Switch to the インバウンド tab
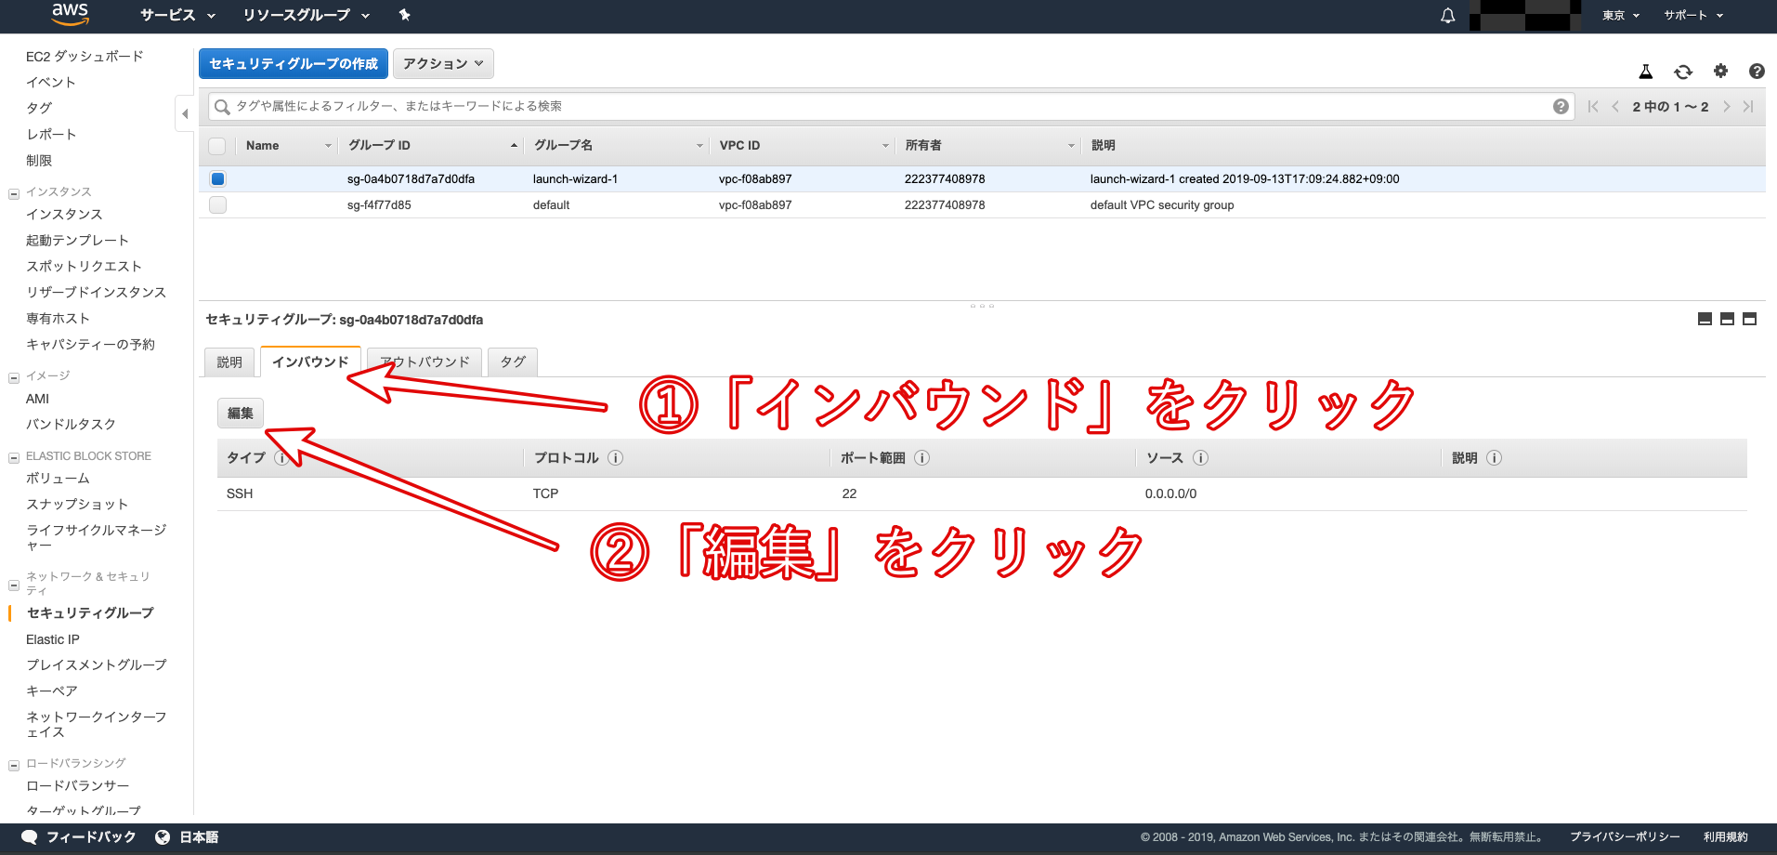 tap(310, 362)
